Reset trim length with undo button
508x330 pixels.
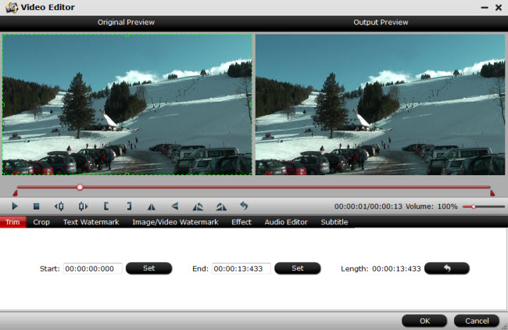(x=447, y=268)
